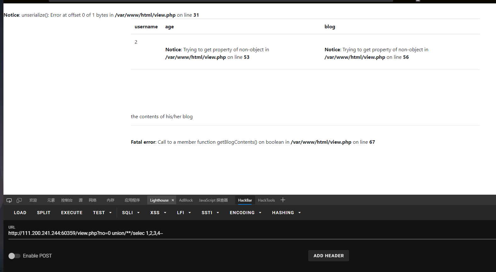Close the Lighthouse tab
This screenshot has width=496, height=272.
(173, 200)
